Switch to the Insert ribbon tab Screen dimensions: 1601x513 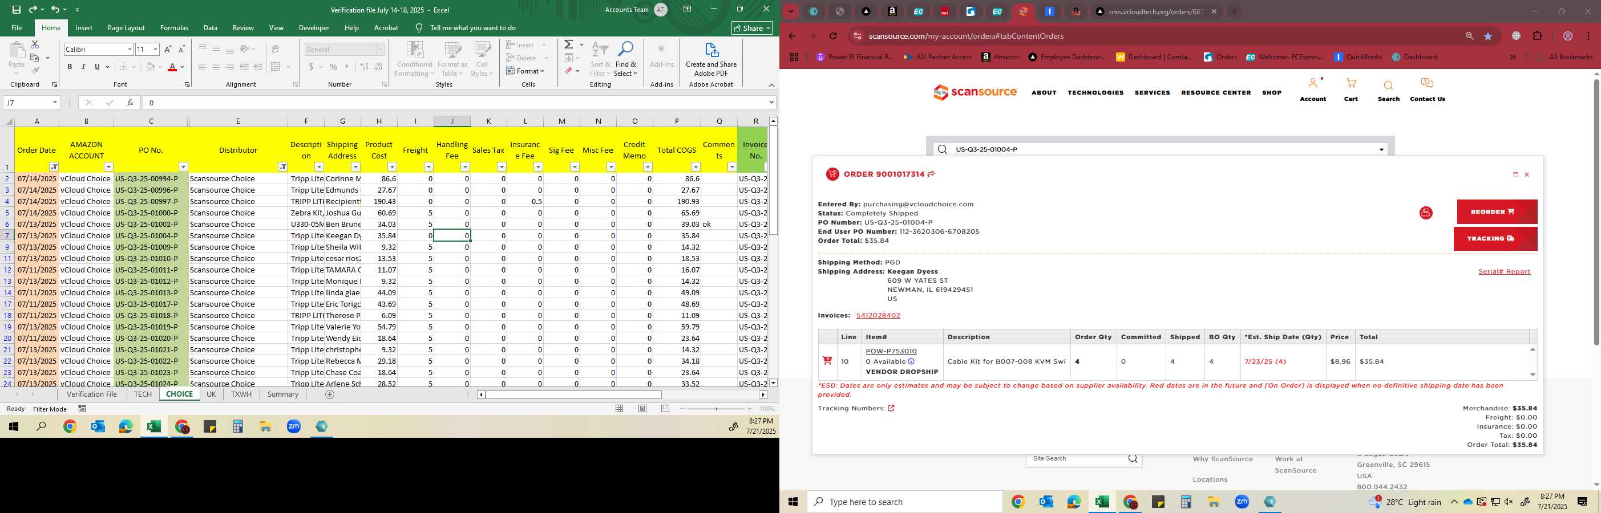[84, 28]
